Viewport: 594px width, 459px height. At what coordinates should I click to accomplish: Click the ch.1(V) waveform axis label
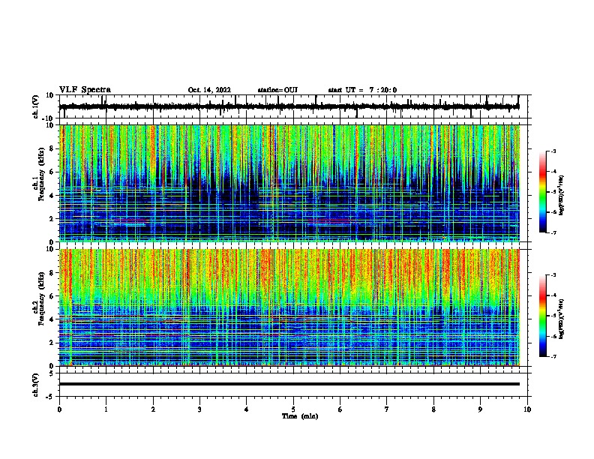[x=35, y=106]
